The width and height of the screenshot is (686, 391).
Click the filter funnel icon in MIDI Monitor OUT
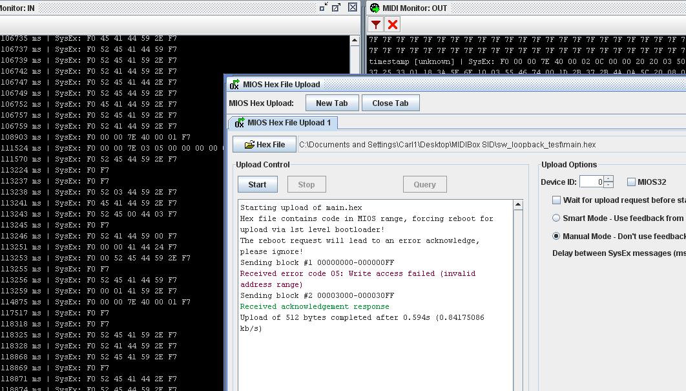click(x=376, y=25)
